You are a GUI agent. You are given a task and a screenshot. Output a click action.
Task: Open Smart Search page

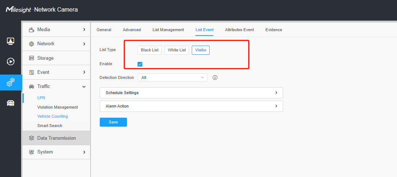49,126
